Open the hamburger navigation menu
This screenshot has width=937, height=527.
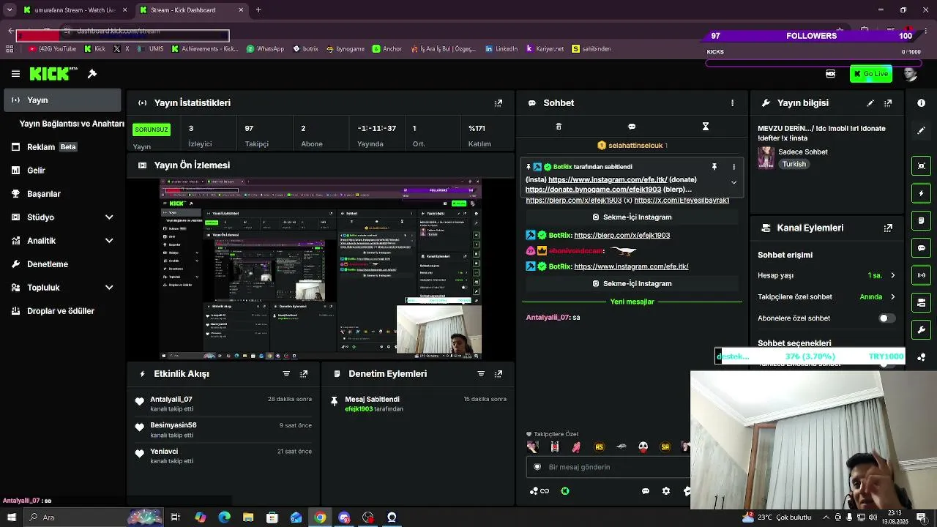(15, 74)
